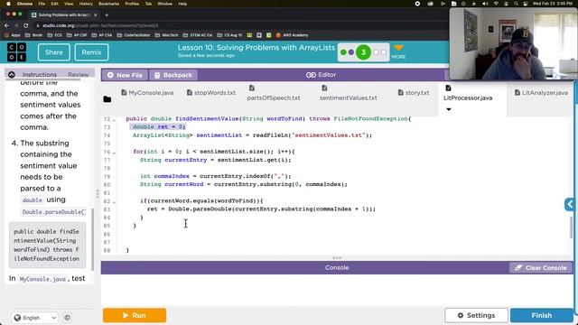Click the Code.org logo
The height and width of the screenshot is (325, 578).
(x=17, y=52)
